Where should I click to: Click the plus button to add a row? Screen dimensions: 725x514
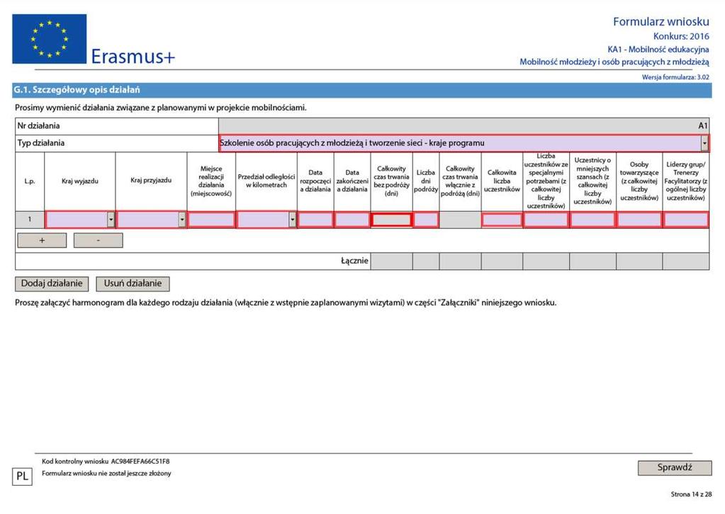(x=42, y=240)
